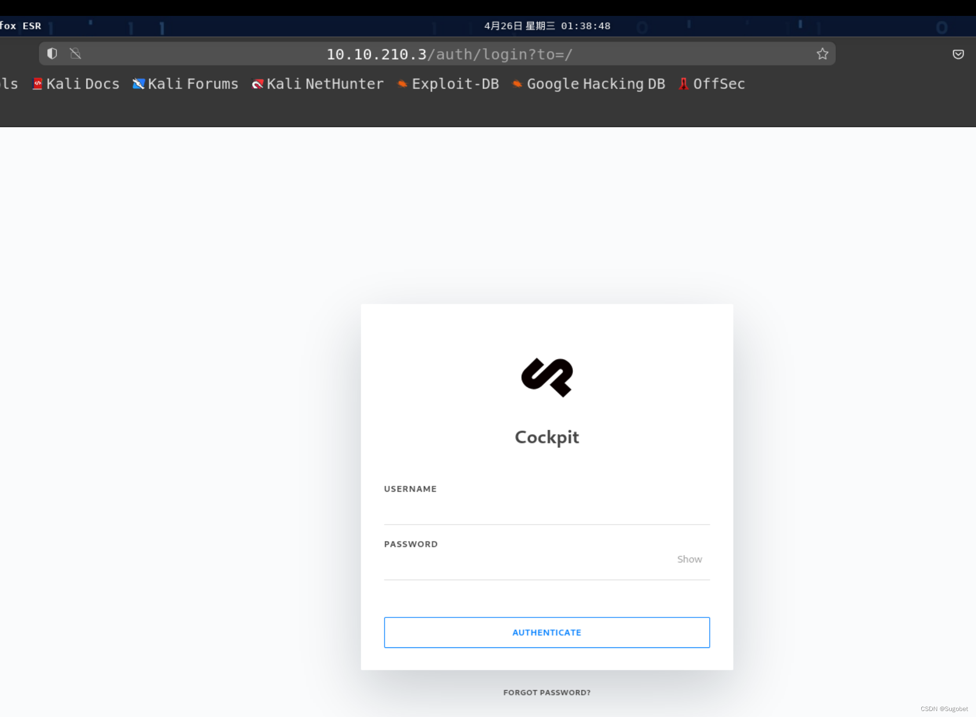Click the Firefox ESR title in top bar
The width and height of the screenshot is (976, 717).
pos(20,26)
